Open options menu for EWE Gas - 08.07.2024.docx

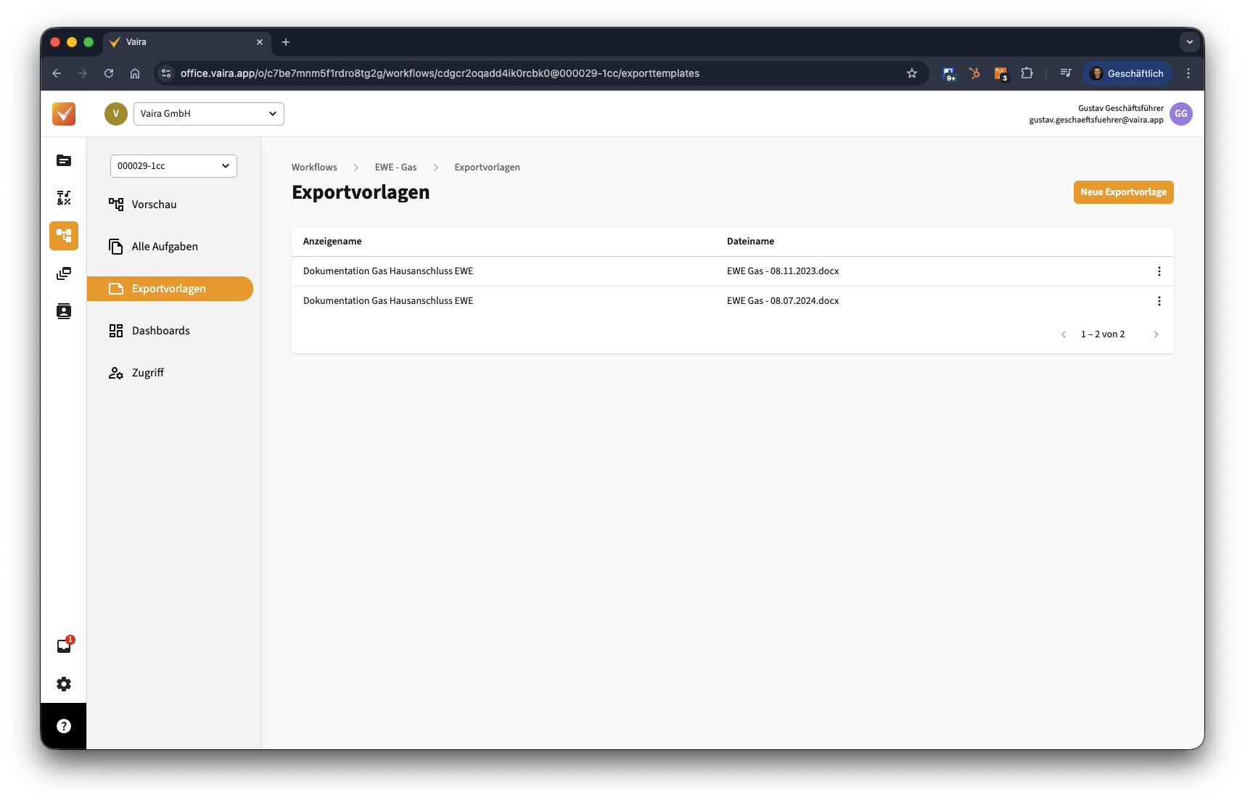point(1159,301)
